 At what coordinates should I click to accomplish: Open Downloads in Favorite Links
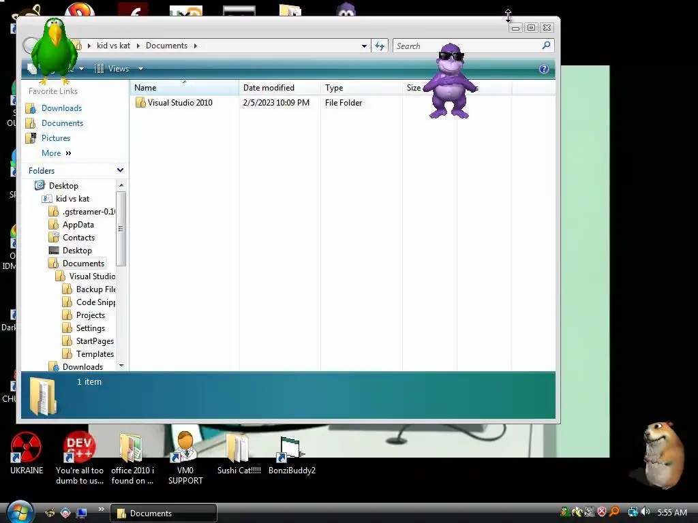tap(61, 108)
